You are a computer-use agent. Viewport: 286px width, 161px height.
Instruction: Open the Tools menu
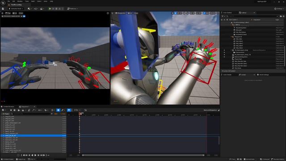tap(27, 1)
